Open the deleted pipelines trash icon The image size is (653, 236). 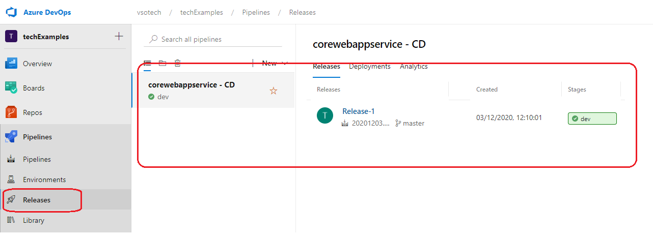(177, 63)
